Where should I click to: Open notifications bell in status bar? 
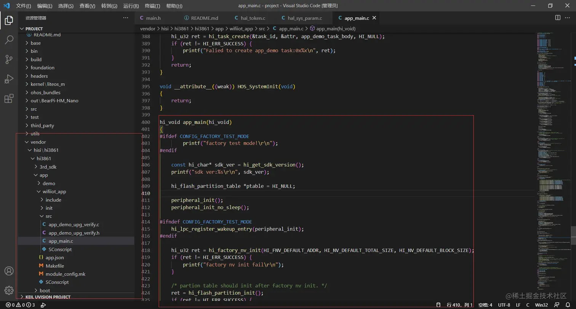(567, 305)
